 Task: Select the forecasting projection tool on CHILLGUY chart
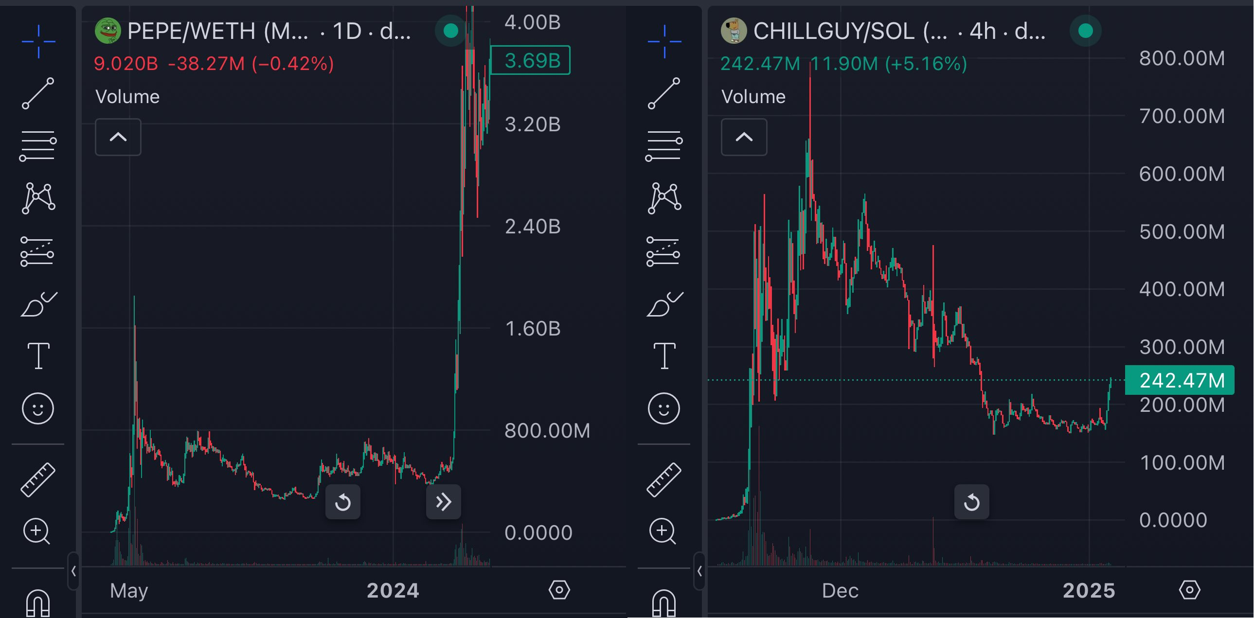coord(664,251)
